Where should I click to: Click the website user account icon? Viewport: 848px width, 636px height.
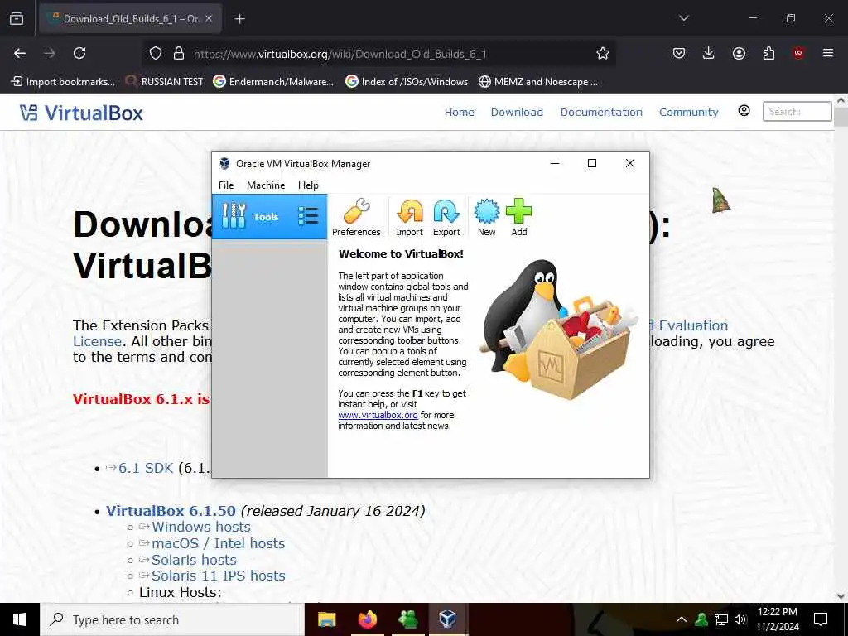pos(744,111)
